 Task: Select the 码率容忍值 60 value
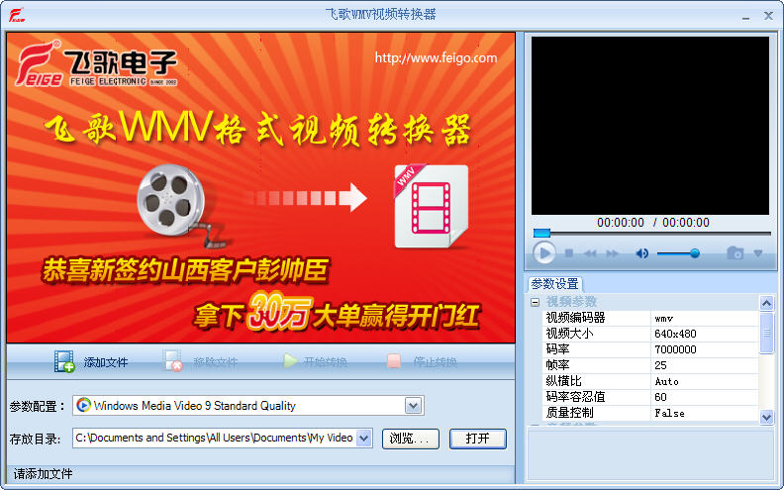705,397
